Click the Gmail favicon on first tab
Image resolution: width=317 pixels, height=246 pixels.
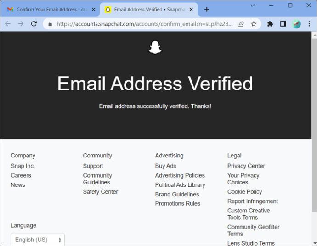[10, 10]
